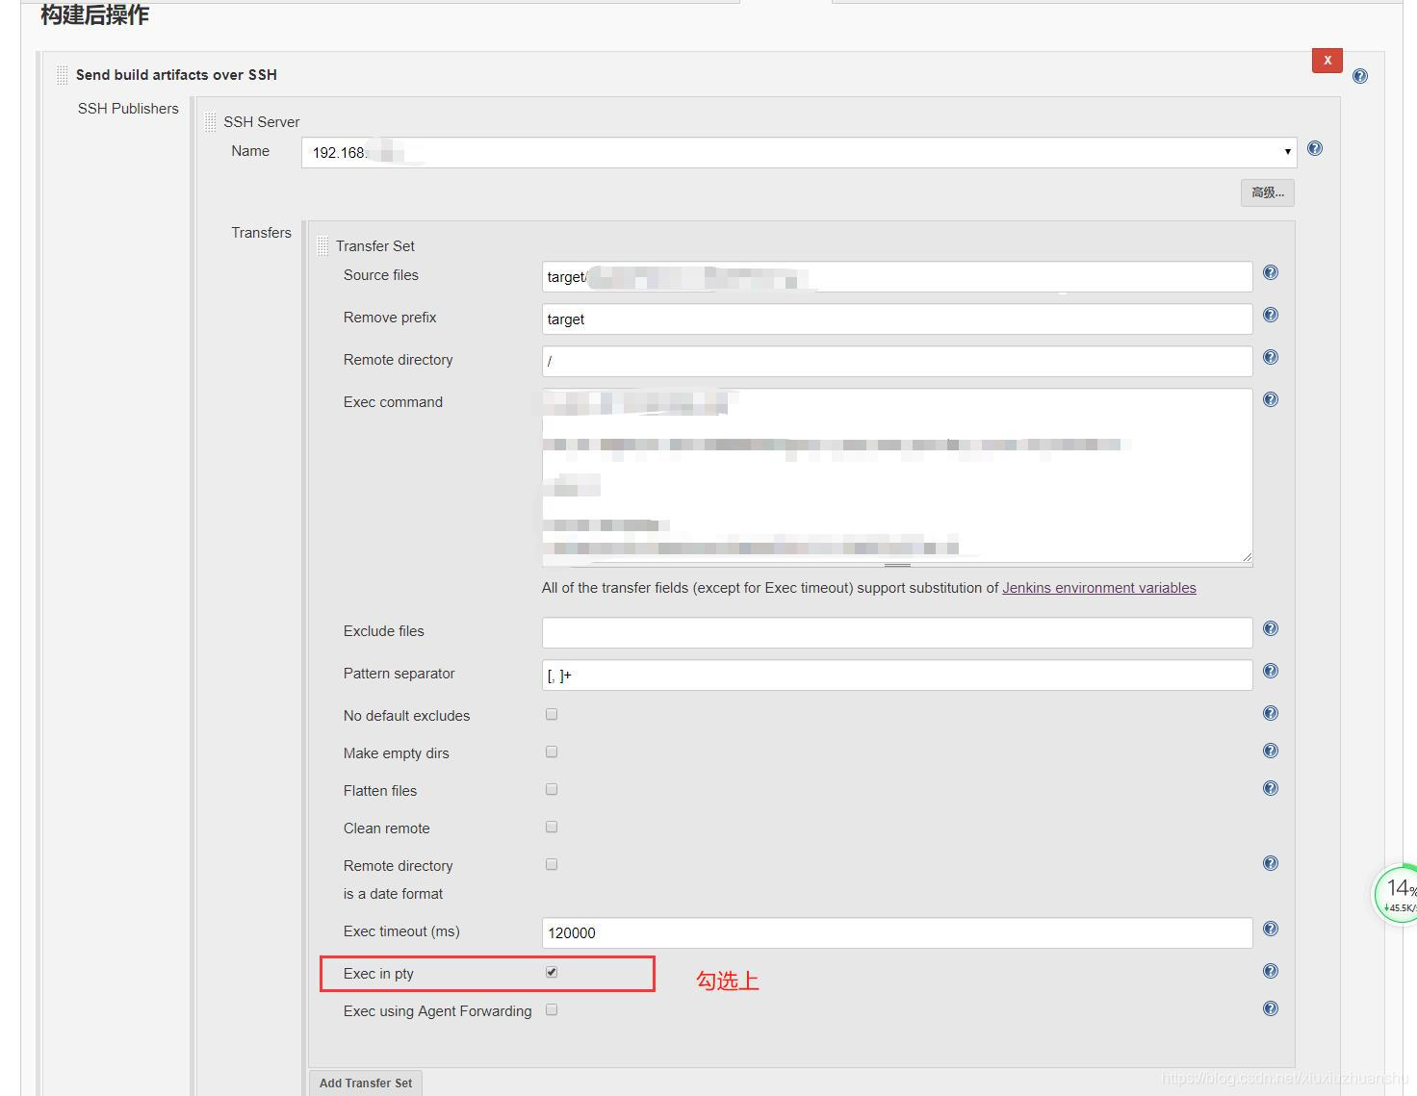Viewport: 1417px width, 1096px height.
Task: Delete the SSH publish step with red X
Action: coord(1327,60)
